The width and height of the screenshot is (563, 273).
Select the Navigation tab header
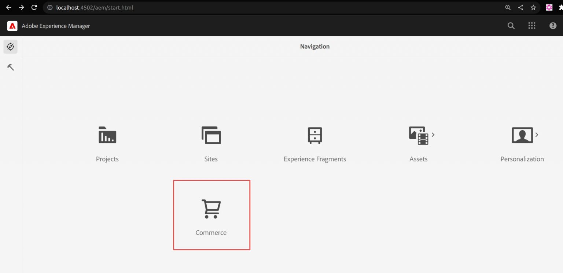tap(314, 46)
